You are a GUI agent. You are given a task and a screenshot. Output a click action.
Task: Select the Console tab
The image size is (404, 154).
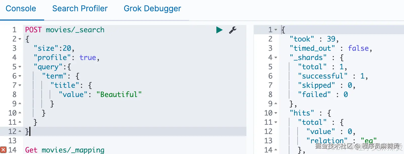21,8
